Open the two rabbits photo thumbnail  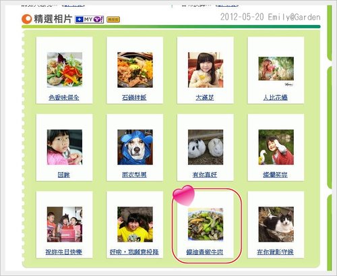pos(206,147)
